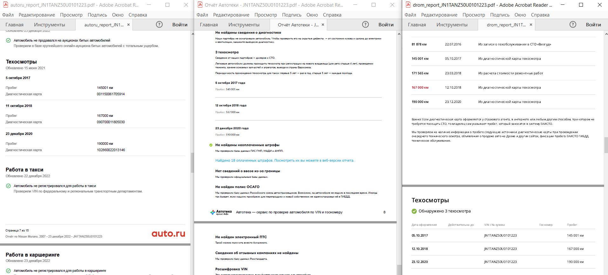Open Просмотр menu in the autoru_report window
This screenshot has height=275, width=608.
71,15
